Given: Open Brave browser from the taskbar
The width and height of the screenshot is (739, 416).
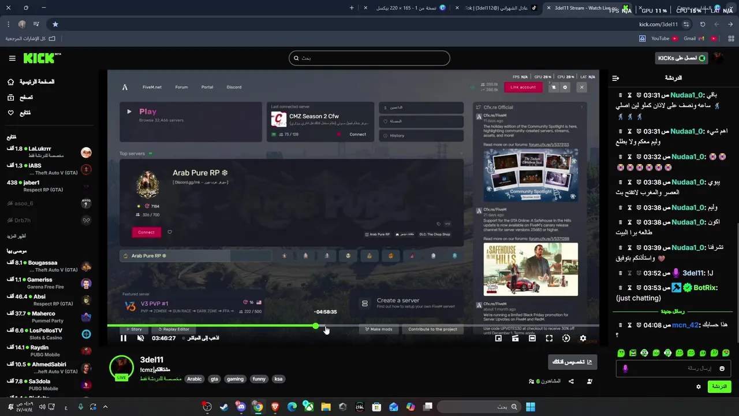Looking at the screenshot, I should (275, 407).
